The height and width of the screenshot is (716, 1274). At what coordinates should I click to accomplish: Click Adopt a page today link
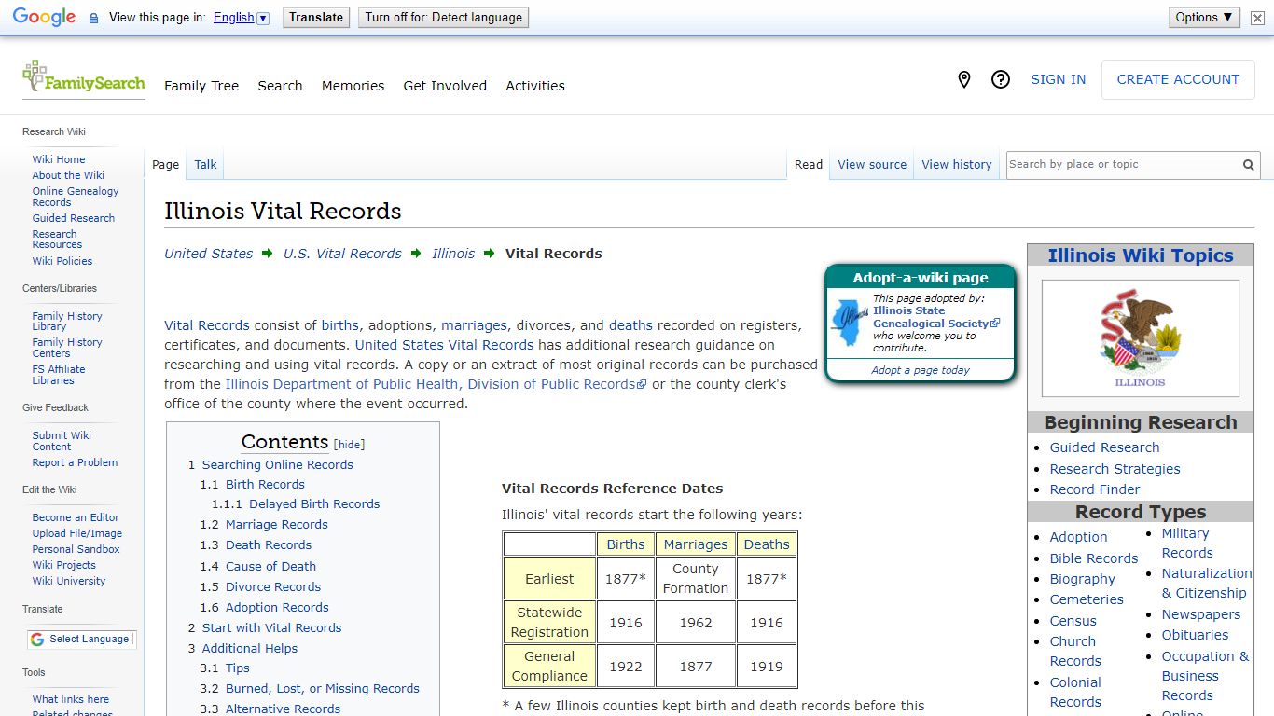pos(921,370)
